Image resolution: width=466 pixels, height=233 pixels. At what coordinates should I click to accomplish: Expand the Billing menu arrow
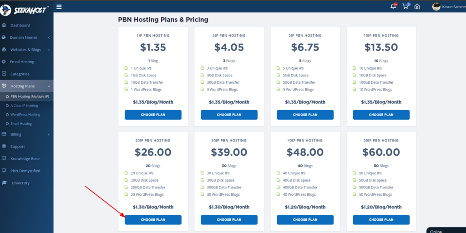click(49, 134)
